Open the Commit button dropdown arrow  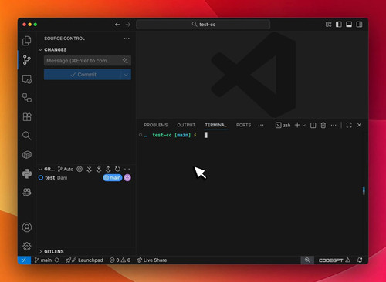(126, 75)
